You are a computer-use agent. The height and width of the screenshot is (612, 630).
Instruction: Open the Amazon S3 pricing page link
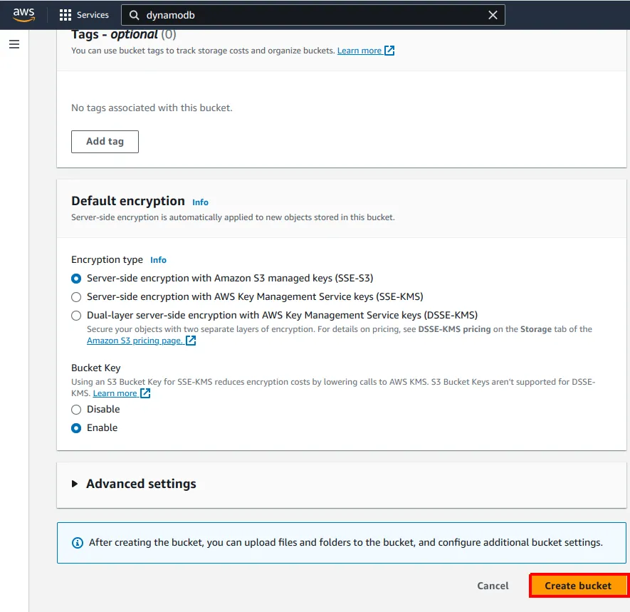(x=135, y=341)
